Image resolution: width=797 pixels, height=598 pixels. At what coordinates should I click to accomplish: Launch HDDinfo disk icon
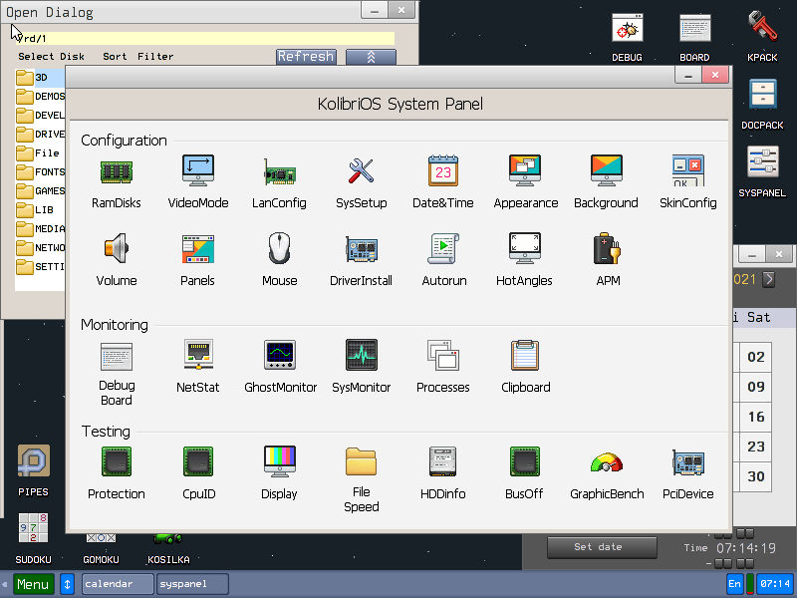[443, 461]
